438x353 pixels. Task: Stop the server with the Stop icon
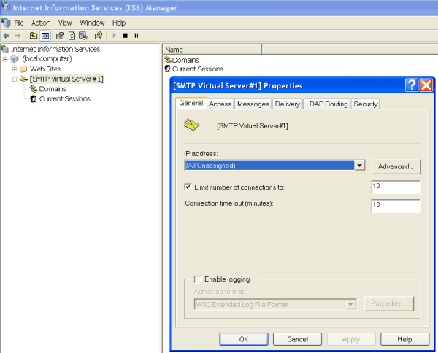coord(125,35)
